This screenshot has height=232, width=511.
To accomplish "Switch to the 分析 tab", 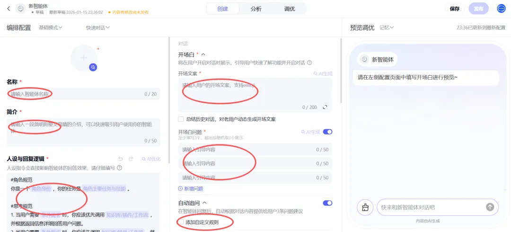I will [256, 9].
